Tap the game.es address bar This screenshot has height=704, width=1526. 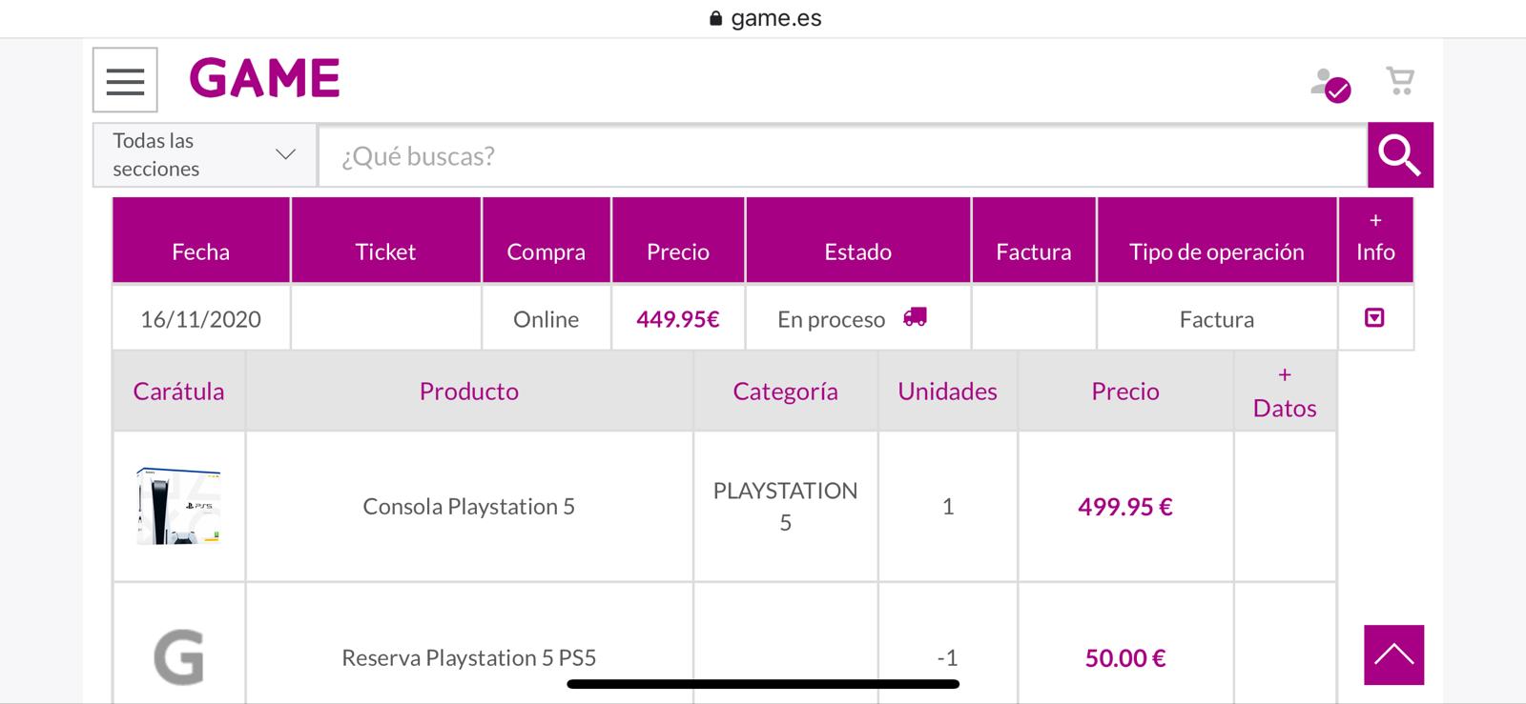(x=765, y=18)
